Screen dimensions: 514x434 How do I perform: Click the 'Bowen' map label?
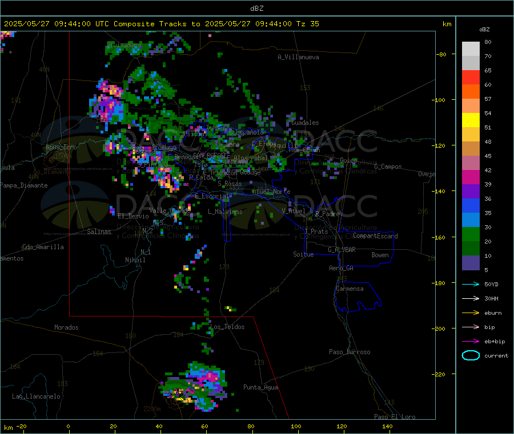[x=380, y=255]
